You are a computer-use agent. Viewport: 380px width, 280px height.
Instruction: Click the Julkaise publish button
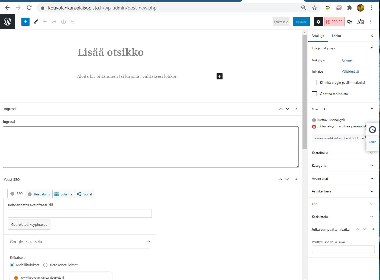301,22
